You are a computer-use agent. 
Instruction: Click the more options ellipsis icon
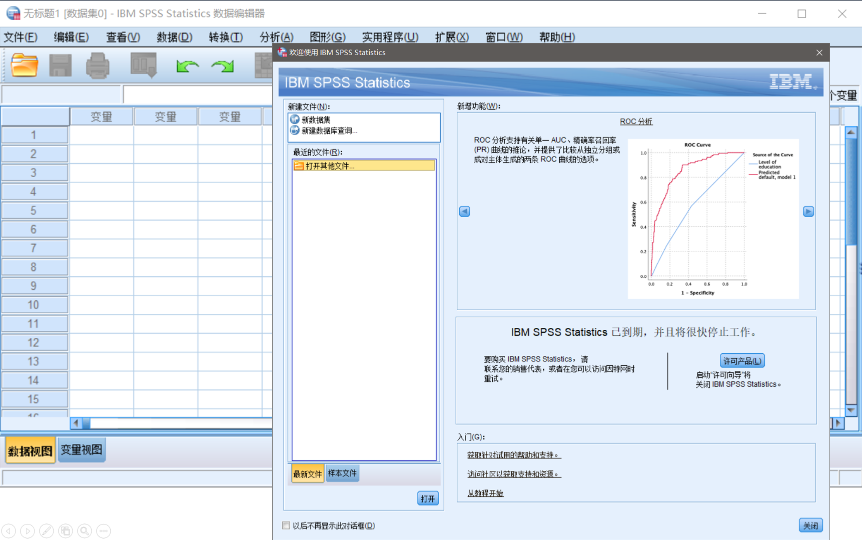pos(104,530)
